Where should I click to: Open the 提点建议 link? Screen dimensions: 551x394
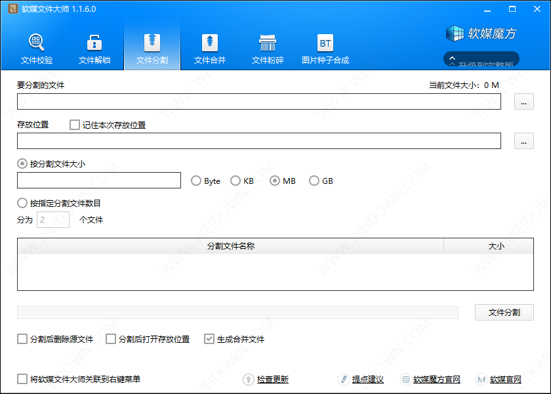tap(367, 380)
